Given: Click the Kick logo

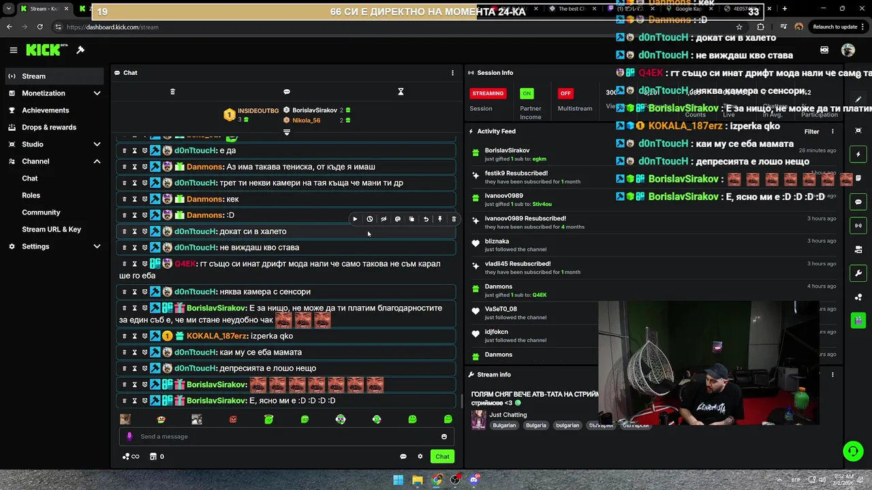Looking at the screenshot, I should 46,50.
